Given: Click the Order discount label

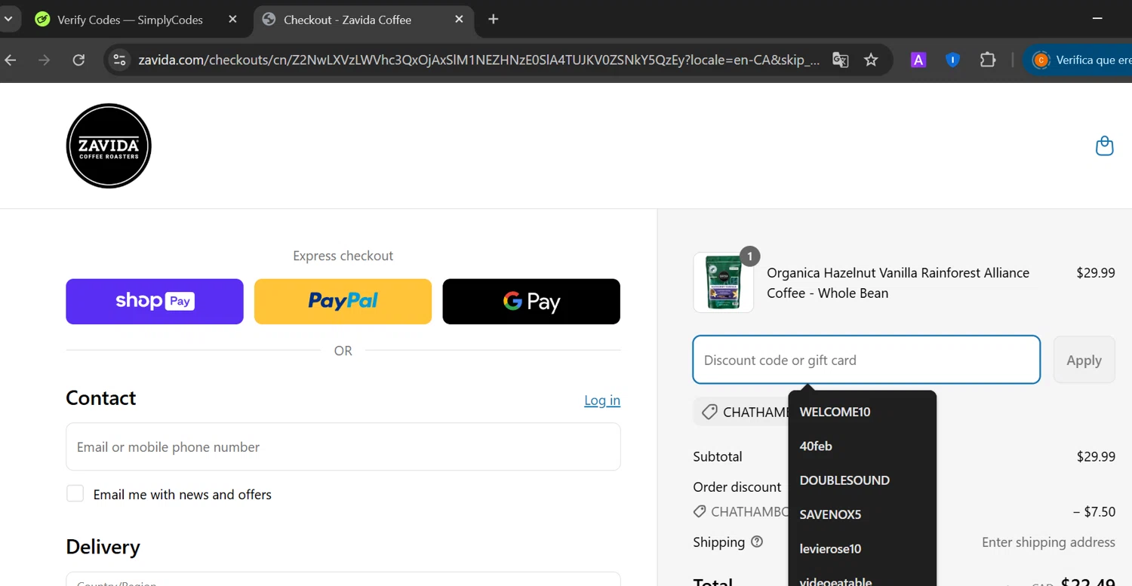Looking at the screenshot, I should (737, 487).
